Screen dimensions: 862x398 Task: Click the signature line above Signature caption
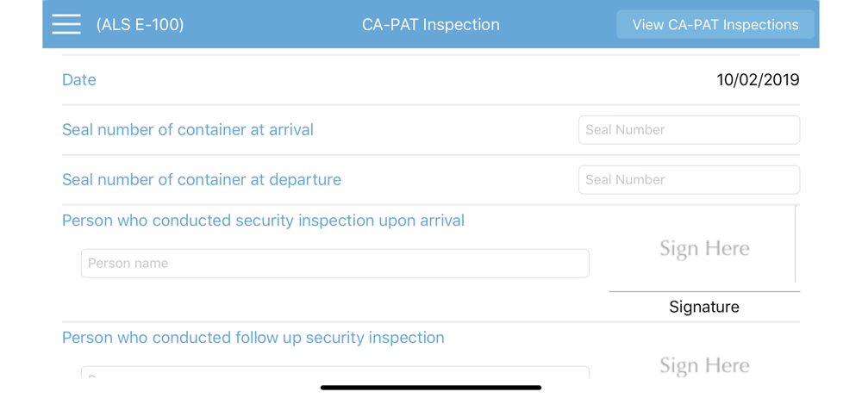[x=703, y=292]
